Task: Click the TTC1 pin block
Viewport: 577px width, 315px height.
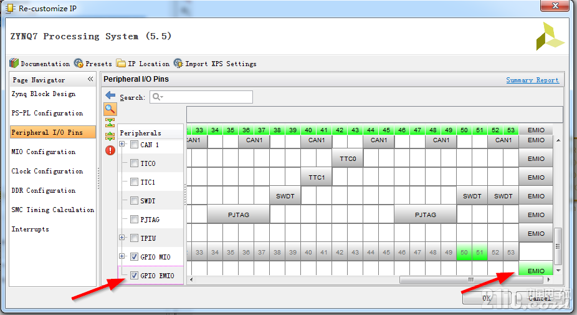Action: pyautogui.click(x=317, y=177)
